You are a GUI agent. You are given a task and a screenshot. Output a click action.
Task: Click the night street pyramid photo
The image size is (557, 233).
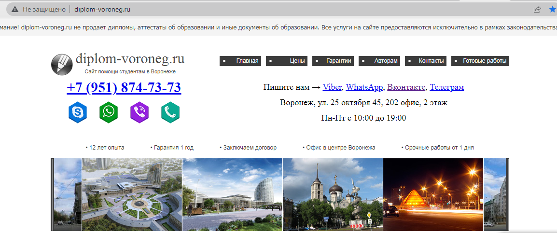pos(433,194)
